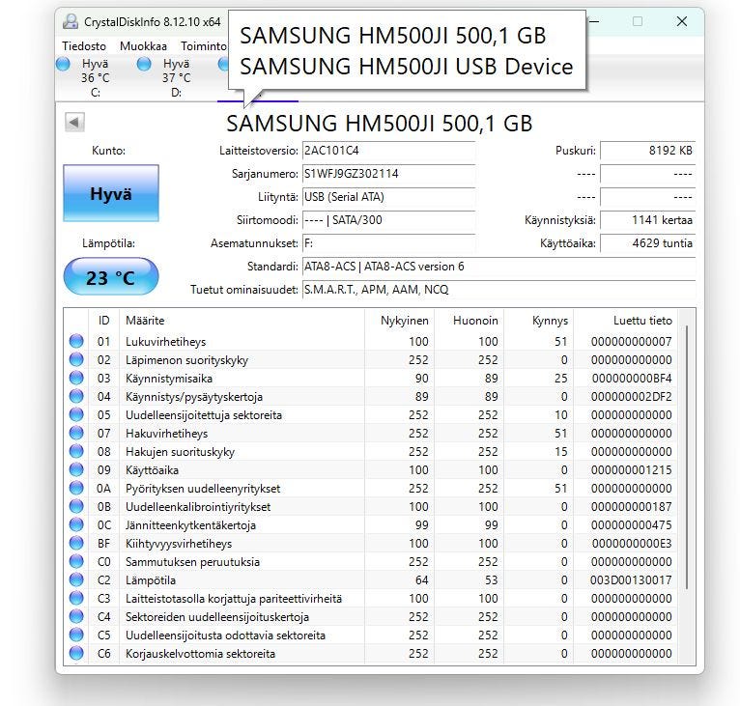Click the C: drive blue status orb

pos(63,64)
